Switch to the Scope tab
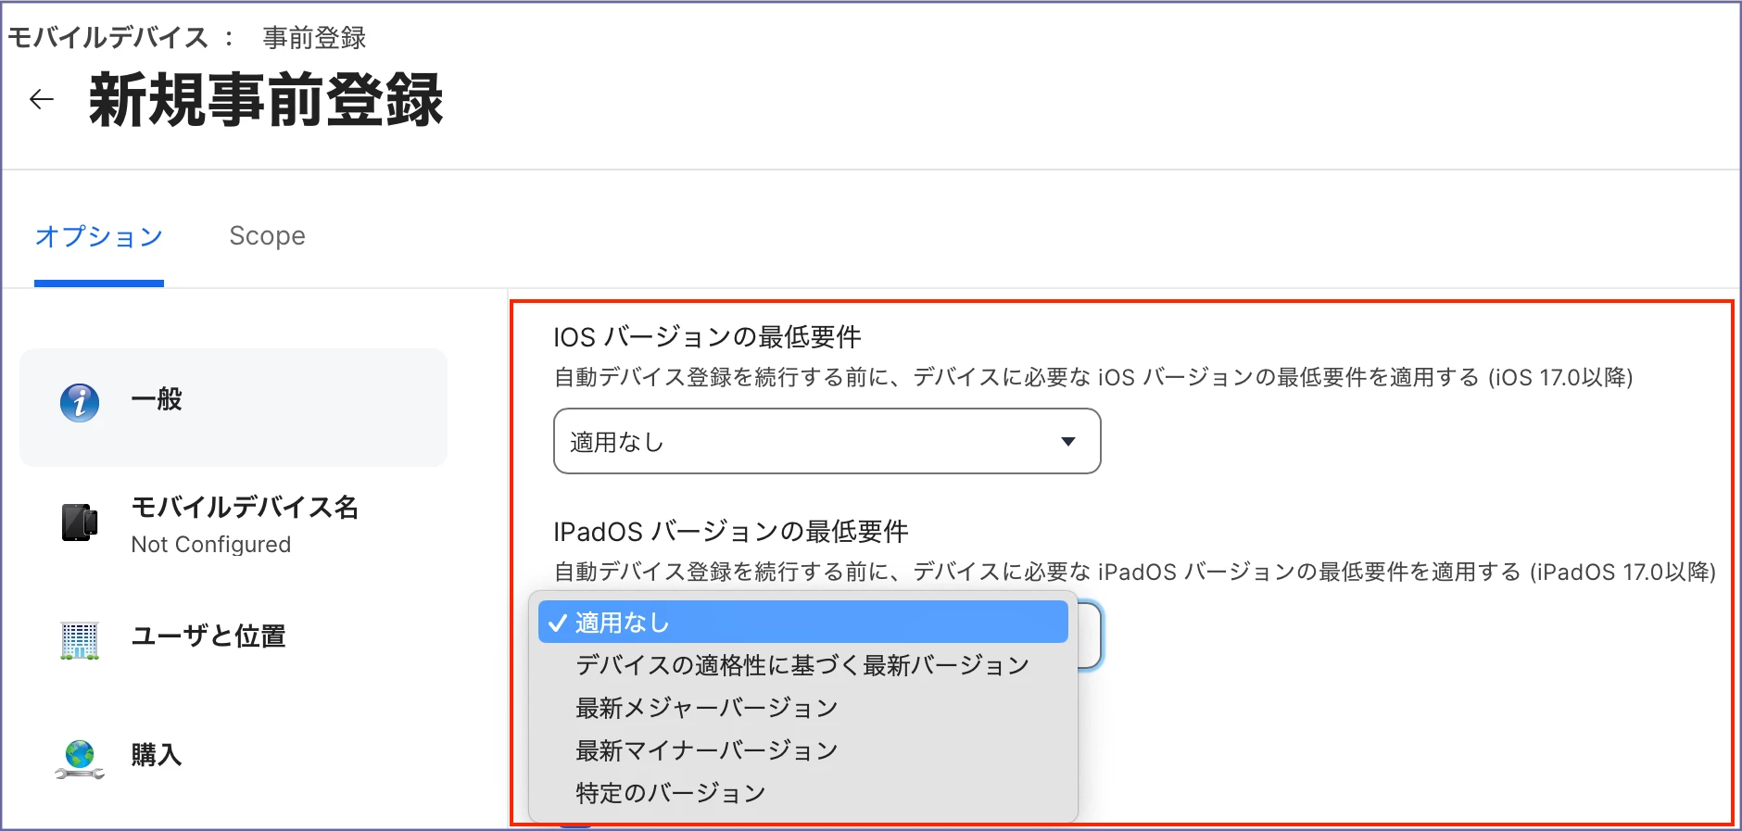Image resolution: width=1742 pixels, height=831 pixels. tap(267, 237)
